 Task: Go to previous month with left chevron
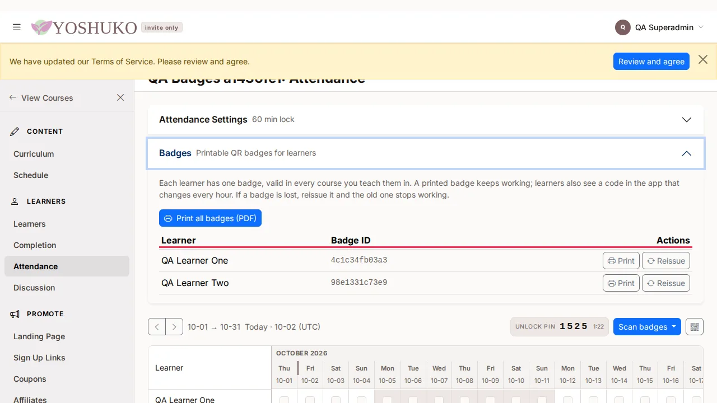click(x=157, y=326)
